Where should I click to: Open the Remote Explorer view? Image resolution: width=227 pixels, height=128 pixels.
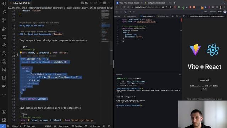point(4,37)
